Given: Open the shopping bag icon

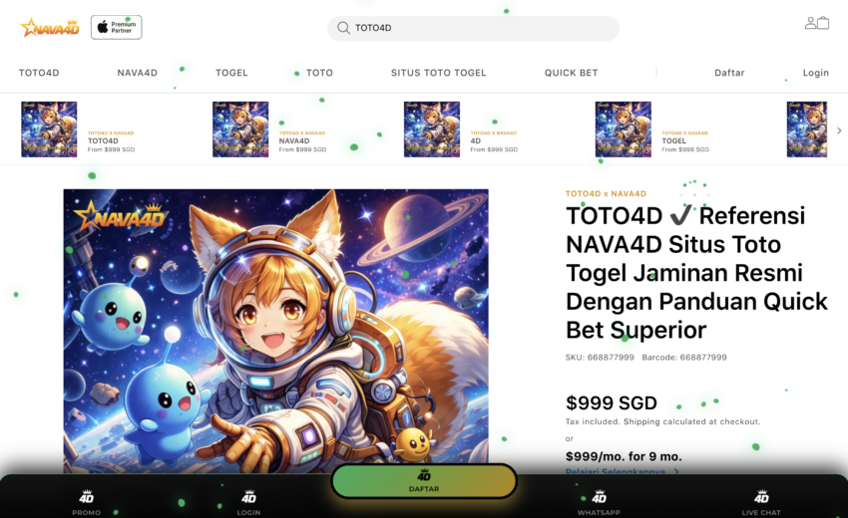Looking at the screenshot, I should 823,23.
